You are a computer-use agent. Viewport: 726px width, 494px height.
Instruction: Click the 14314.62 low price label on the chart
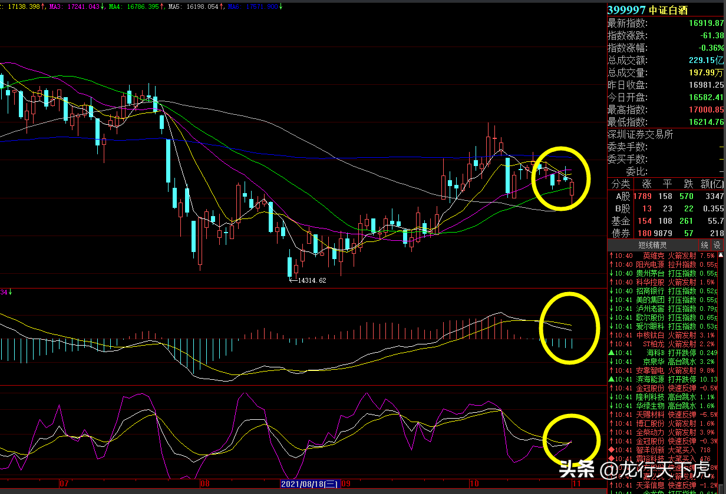point(312,281)
